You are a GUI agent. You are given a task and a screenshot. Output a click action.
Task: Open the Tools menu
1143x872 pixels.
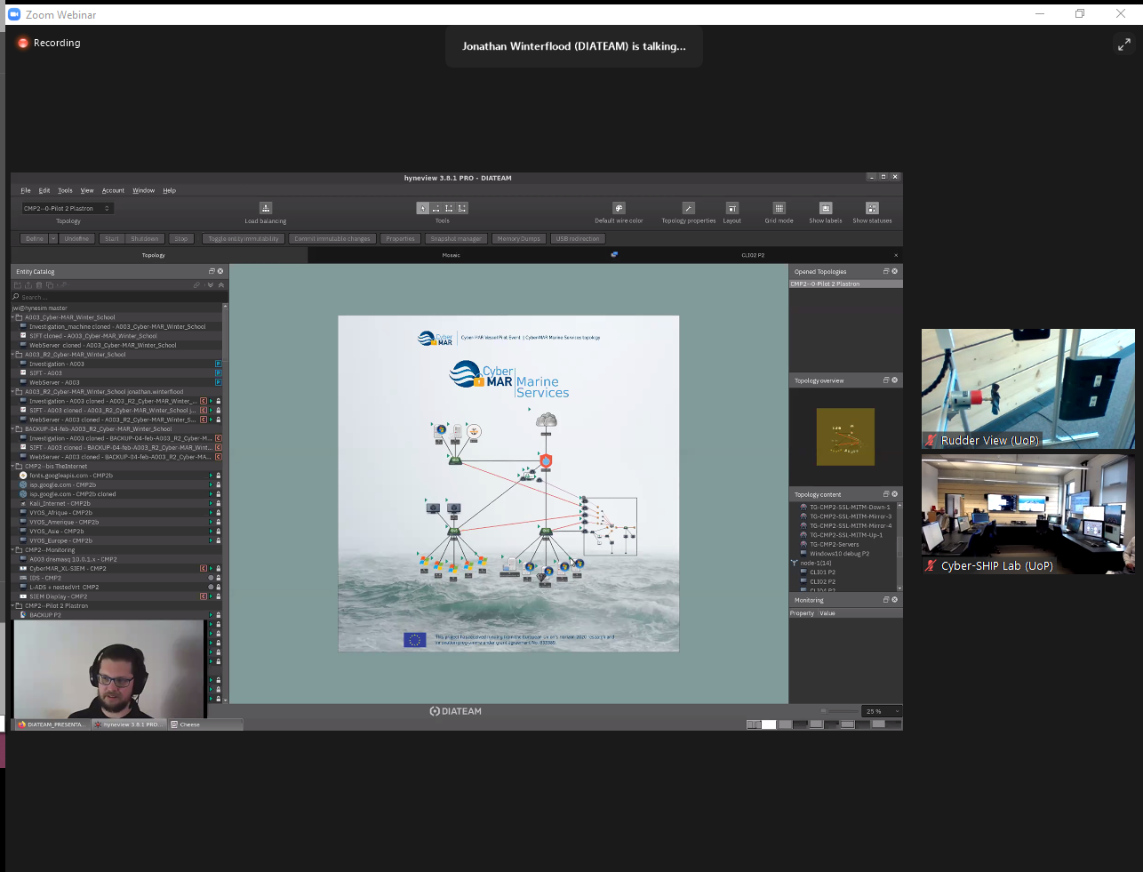pos(65,190)
